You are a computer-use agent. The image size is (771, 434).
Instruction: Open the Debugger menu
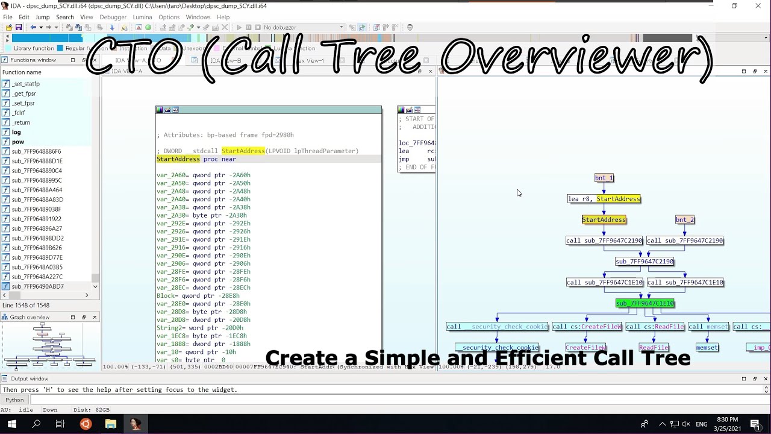[113, 17]
